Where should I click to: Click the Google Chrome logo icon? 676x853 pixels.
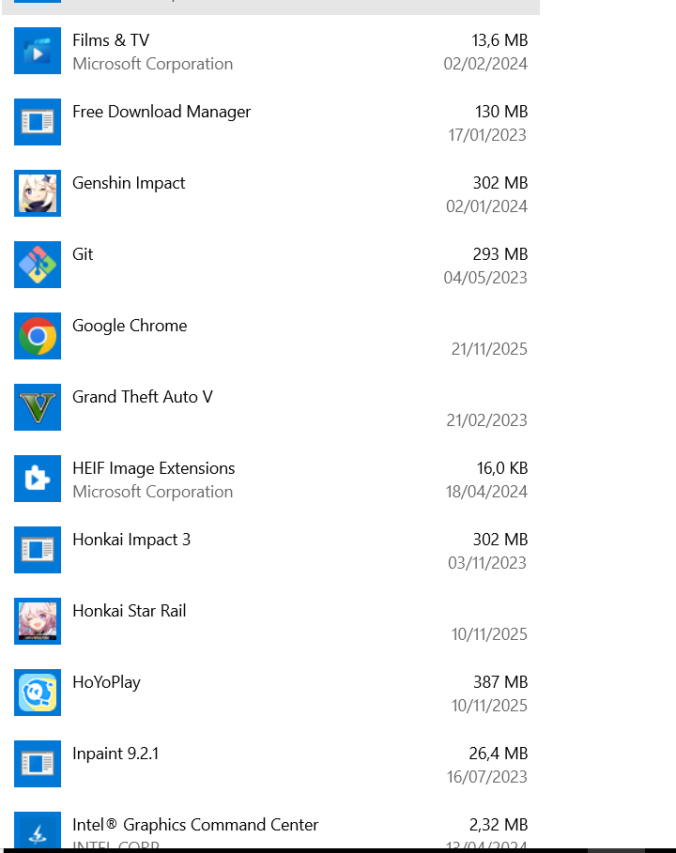[x=38, y=336]
